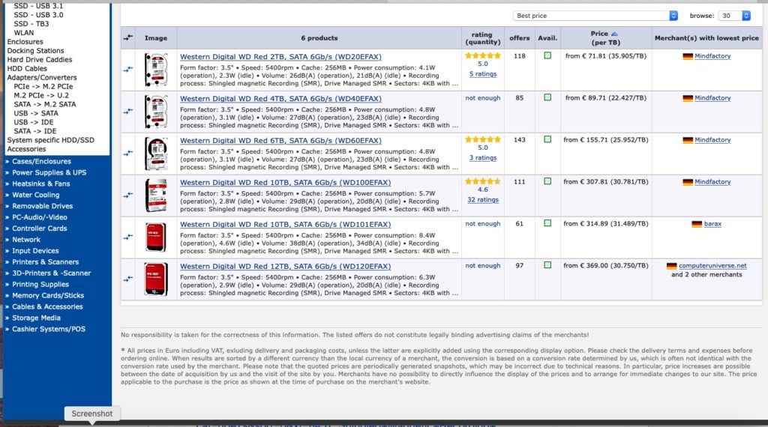
Task: Tick availability checkbox for WD Red 12TB
Action: [x=547, y=265]
